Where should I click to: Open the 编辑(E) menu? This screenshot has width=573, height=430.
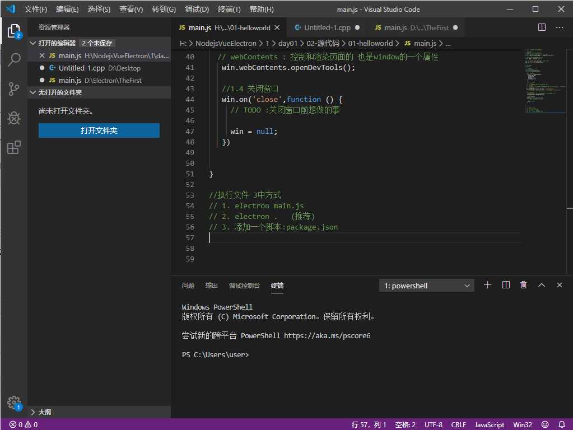(x=67, y=9)
